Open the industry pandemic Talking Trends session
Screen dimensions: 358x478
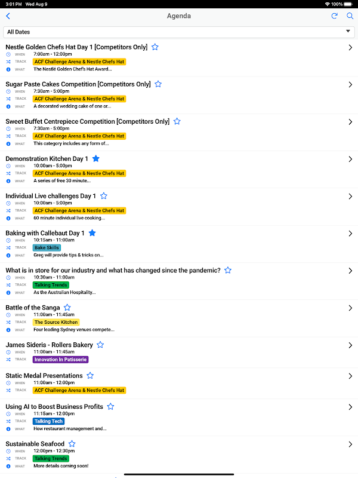(x=113, y=271)
